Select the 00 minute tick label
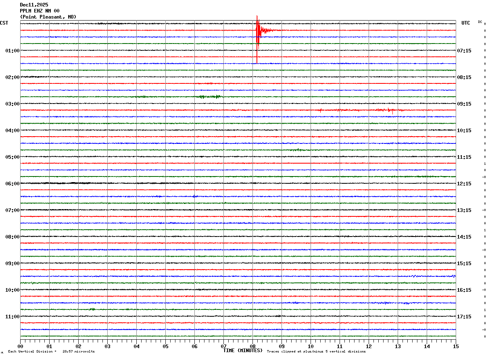 point(21,347)
